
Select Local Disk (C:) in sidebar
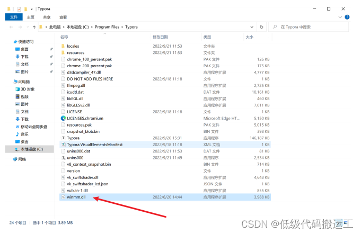[x=29, y=149]
